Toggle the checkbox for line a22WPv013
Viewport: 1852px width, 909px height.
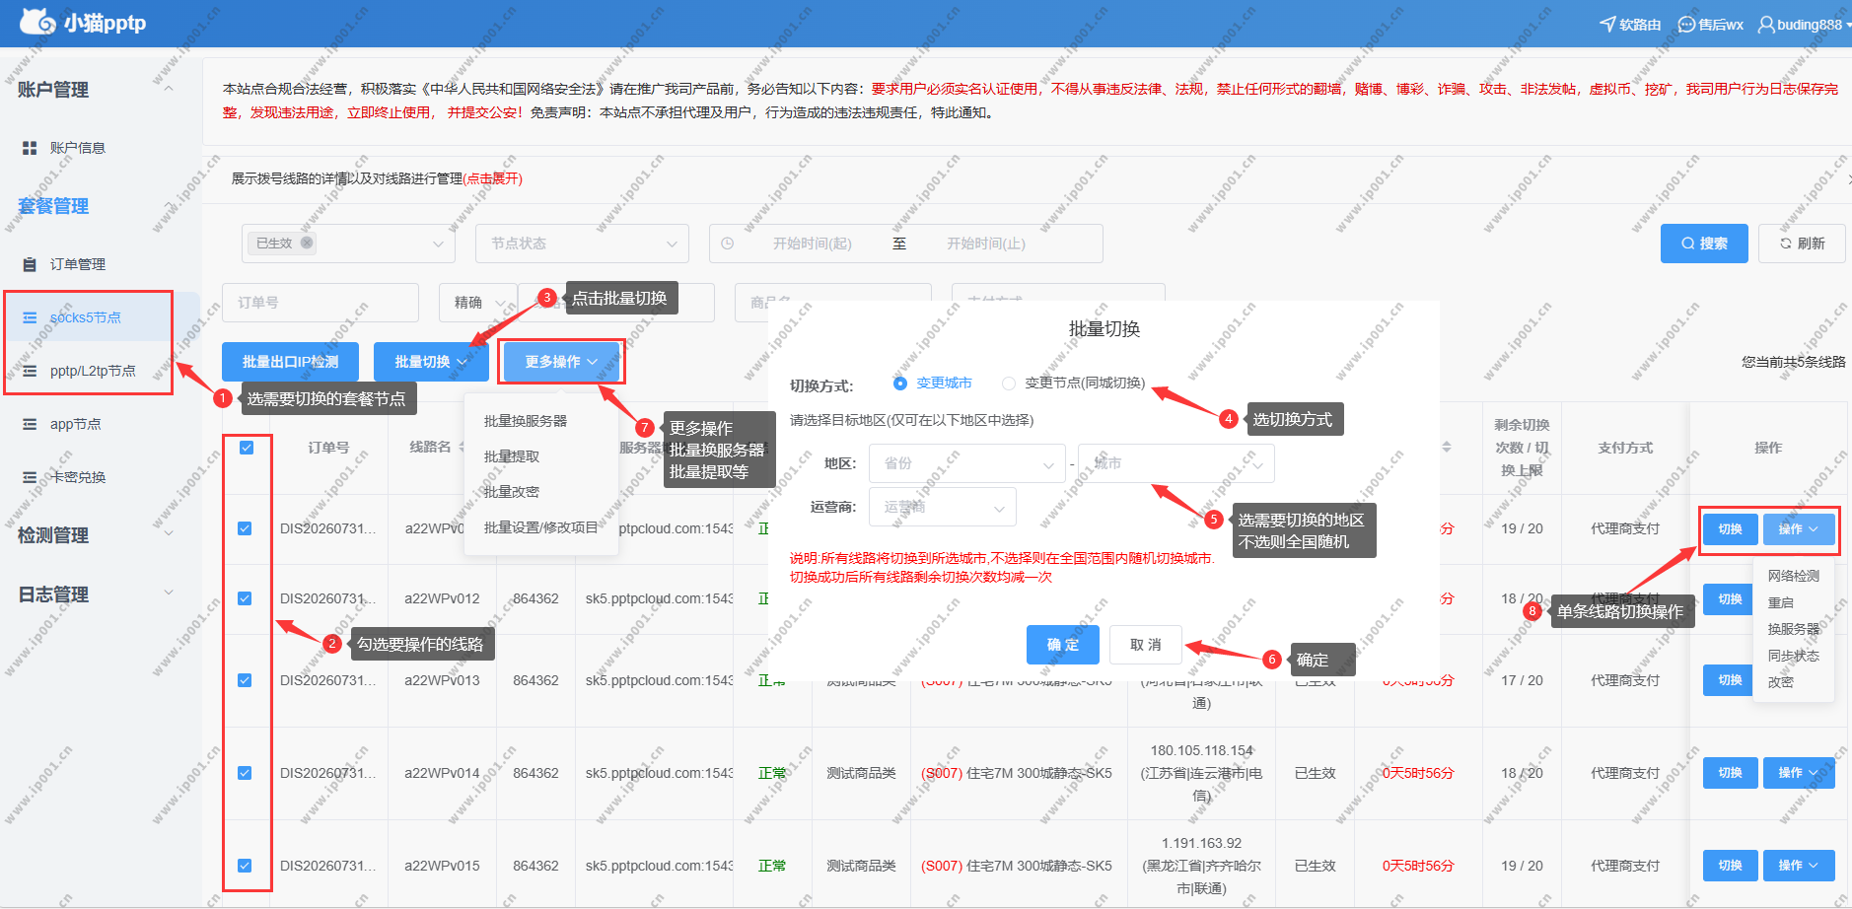[245, 680]
